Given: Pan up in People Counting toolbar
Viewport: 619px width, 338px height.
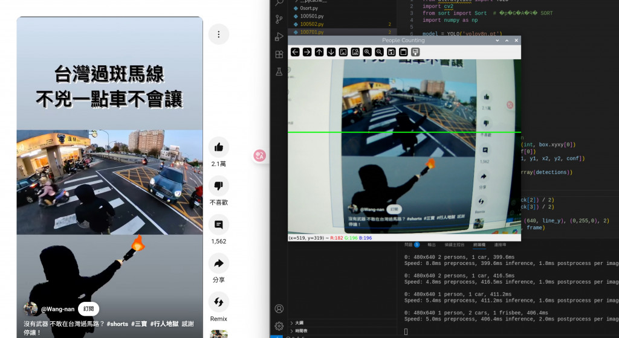Looking at the screenshot, I should coord(319,52).
